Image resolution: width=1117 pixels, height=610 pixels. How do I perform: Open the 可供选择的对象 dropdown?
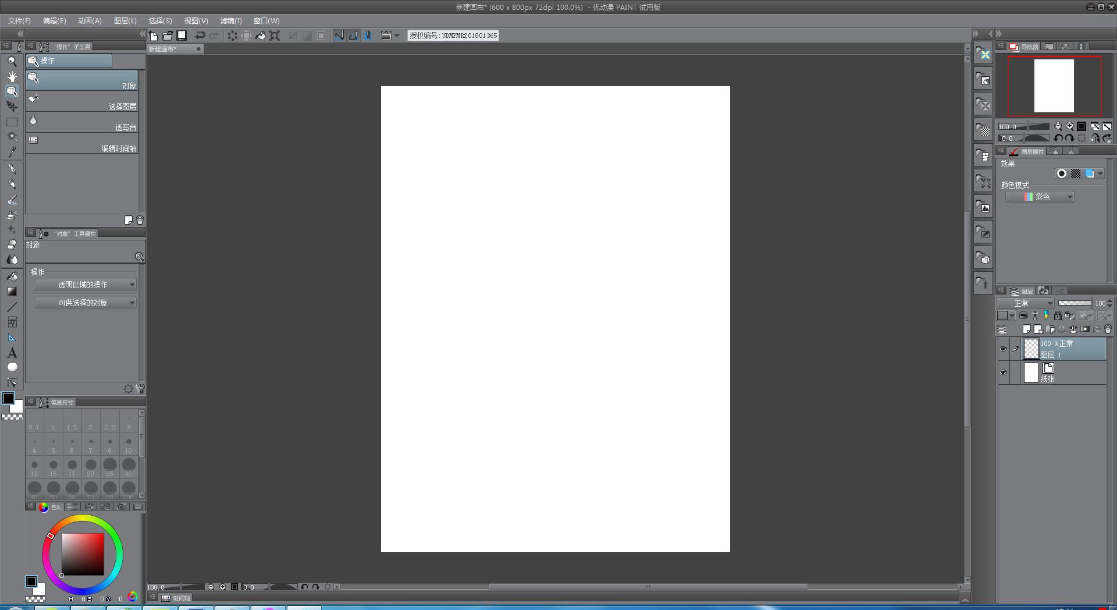(86, 303)
